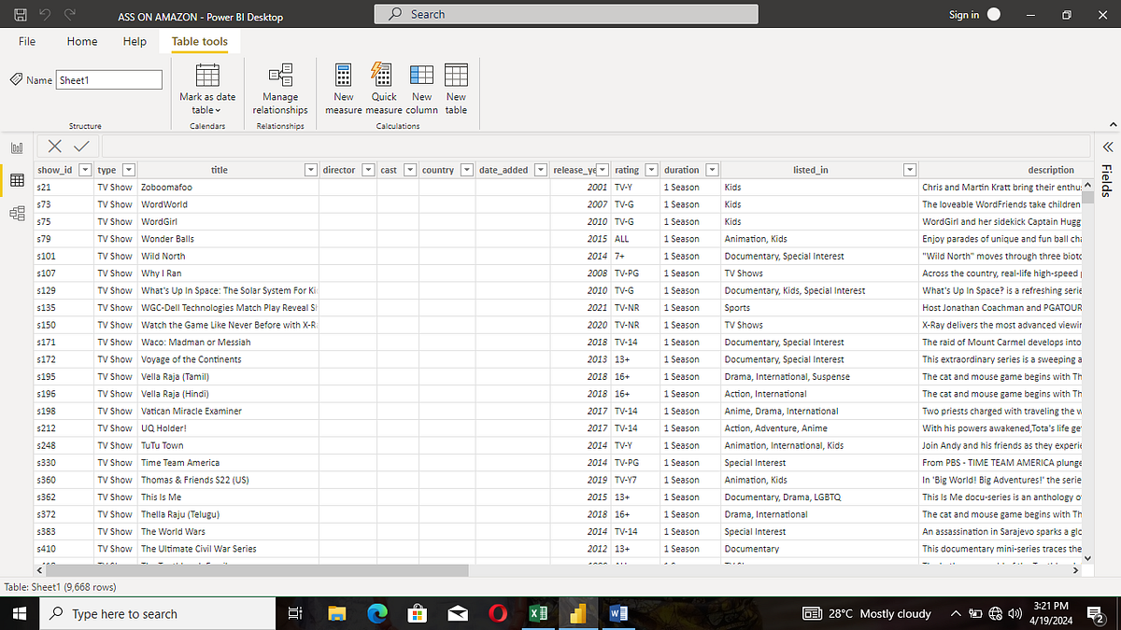Open the type column filter
This screenshot has width=1121, height=630.
coord(127,169)
